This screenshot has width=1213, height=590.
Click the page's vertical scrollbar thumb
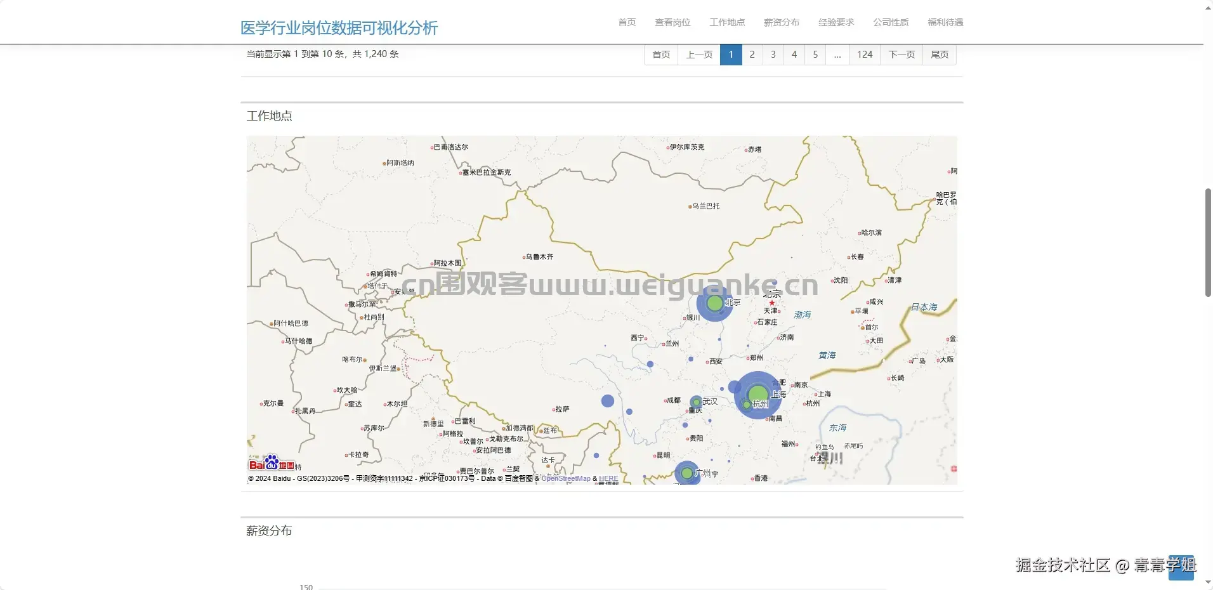tap(1208, 242)
